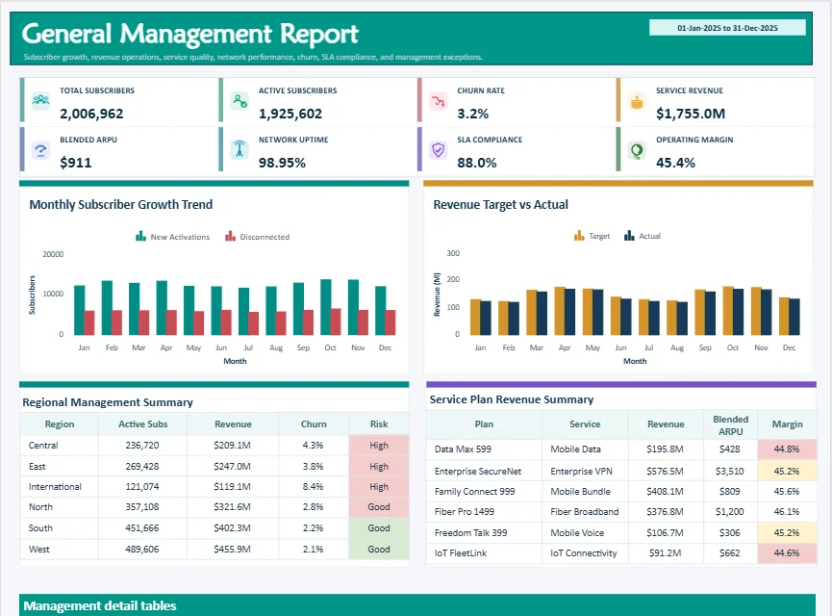Click Total Subscribers value 2,006,962
The width and height of the screenshot is (832, 616).
point(91,114)
